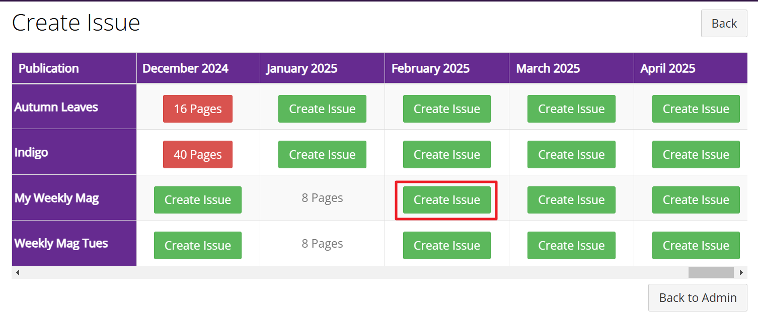758x319 pixels.
Task: Create Autumn Leaves issue for January 2025
Action: pyautogui.click(x=322, y=109)
